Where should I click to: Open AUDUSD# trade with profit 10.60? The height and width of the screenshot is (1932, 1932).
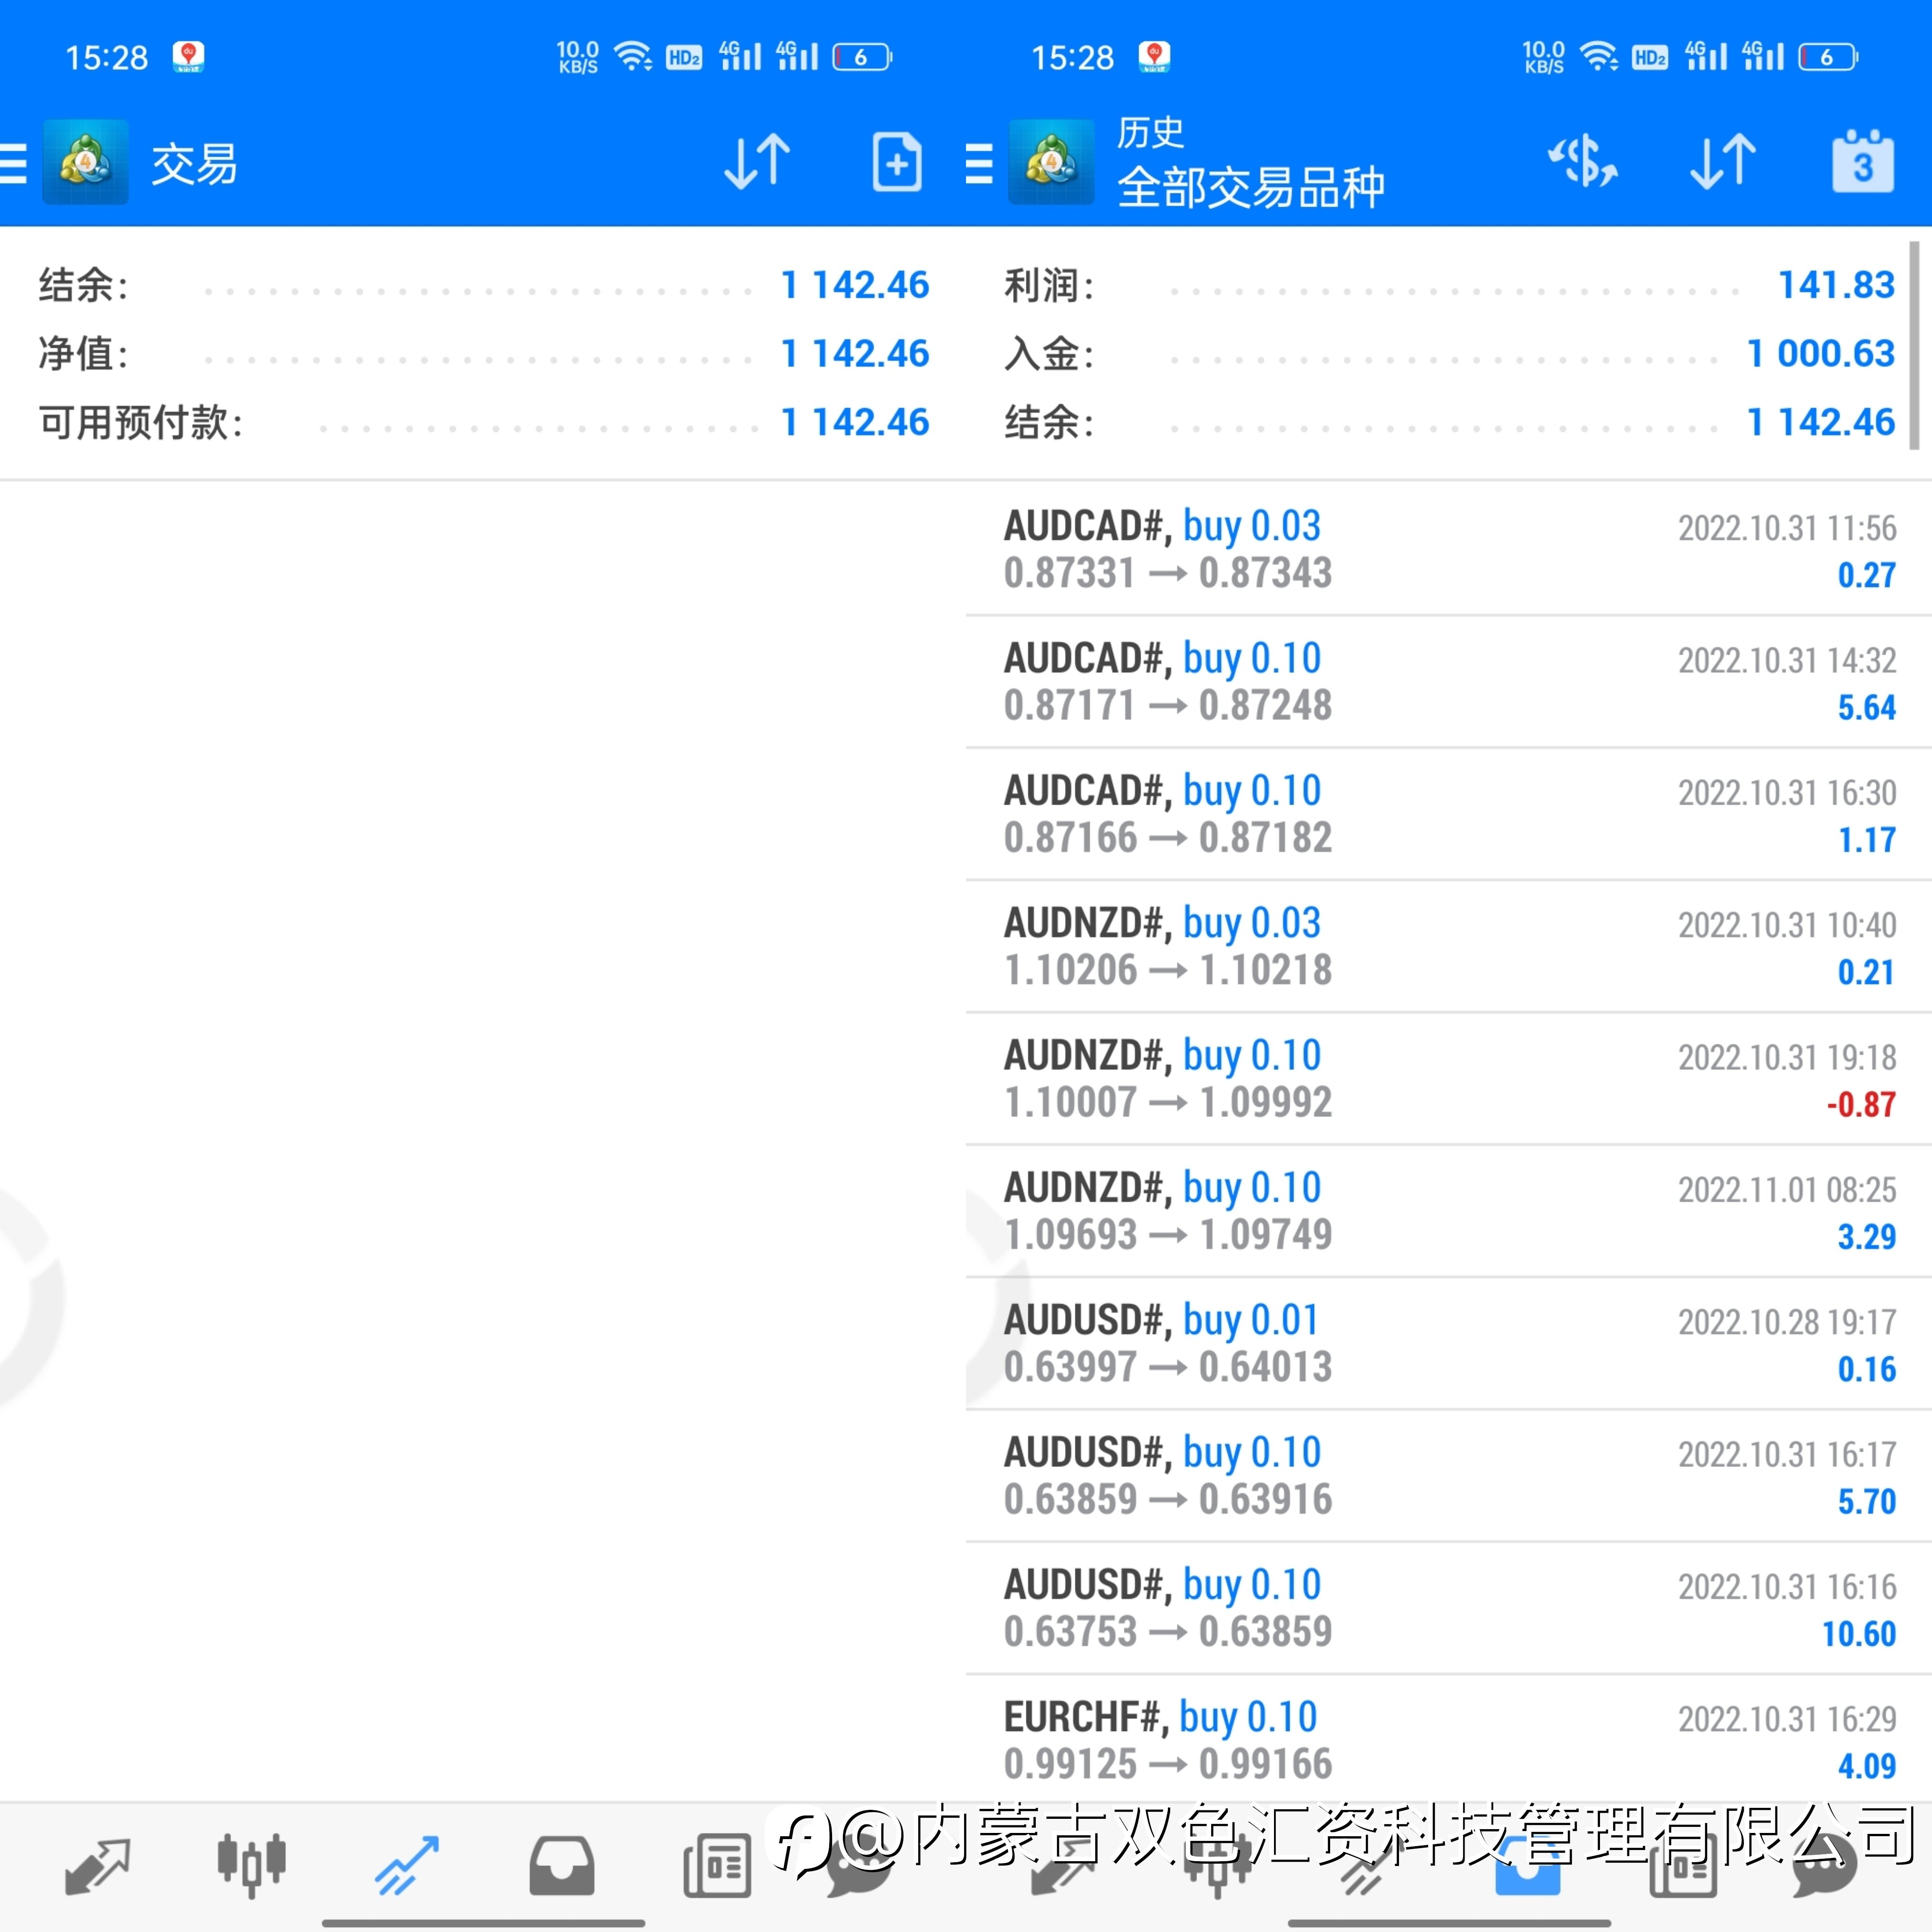[x=1449, y=1608]
